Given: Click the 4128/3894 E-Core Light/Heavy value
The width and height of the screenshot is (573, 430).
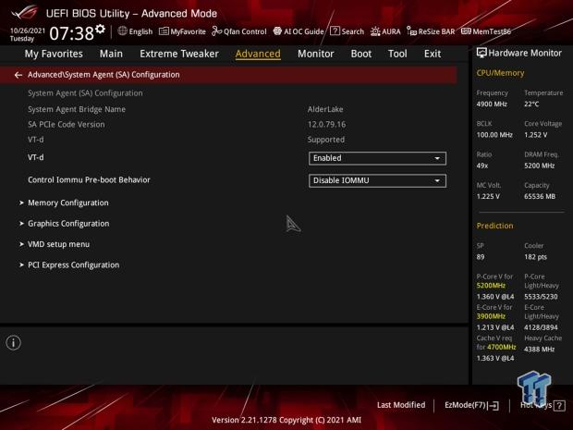Looking at the screenshot, I should coord(541,327).
